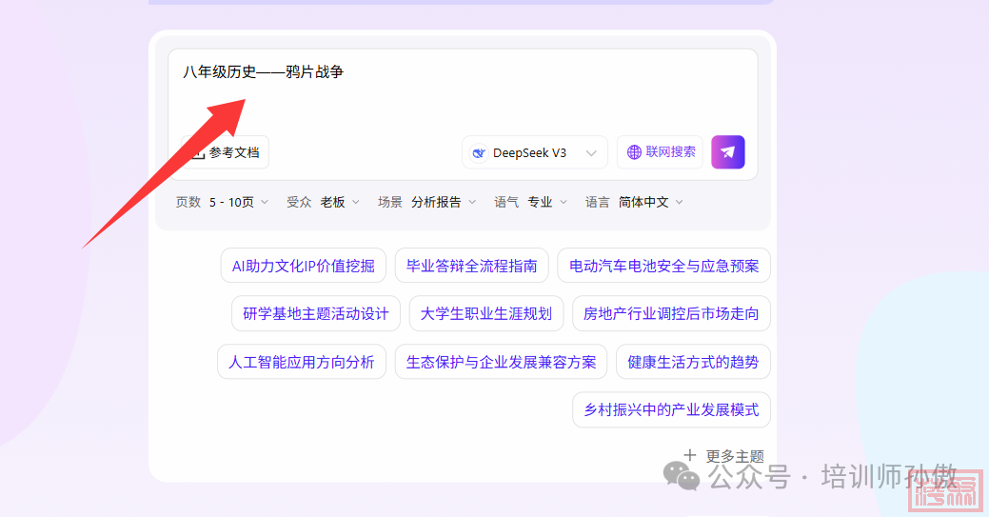Click the 参考文档 reference document button

(x=226, y=152)
